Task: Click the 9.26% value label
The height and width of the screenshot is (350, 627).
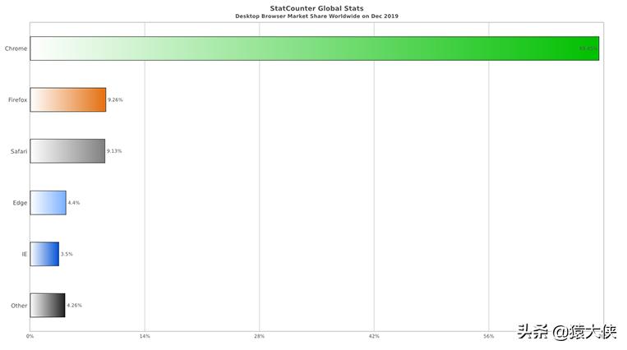Action: click(115, 99)
